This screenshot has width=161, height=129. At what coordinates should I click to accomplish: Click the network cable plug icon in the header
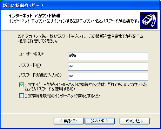(149, 20)
